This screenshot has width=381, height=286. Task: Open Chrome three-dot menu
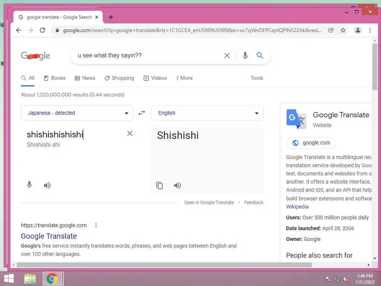click(x=370, y=30)
